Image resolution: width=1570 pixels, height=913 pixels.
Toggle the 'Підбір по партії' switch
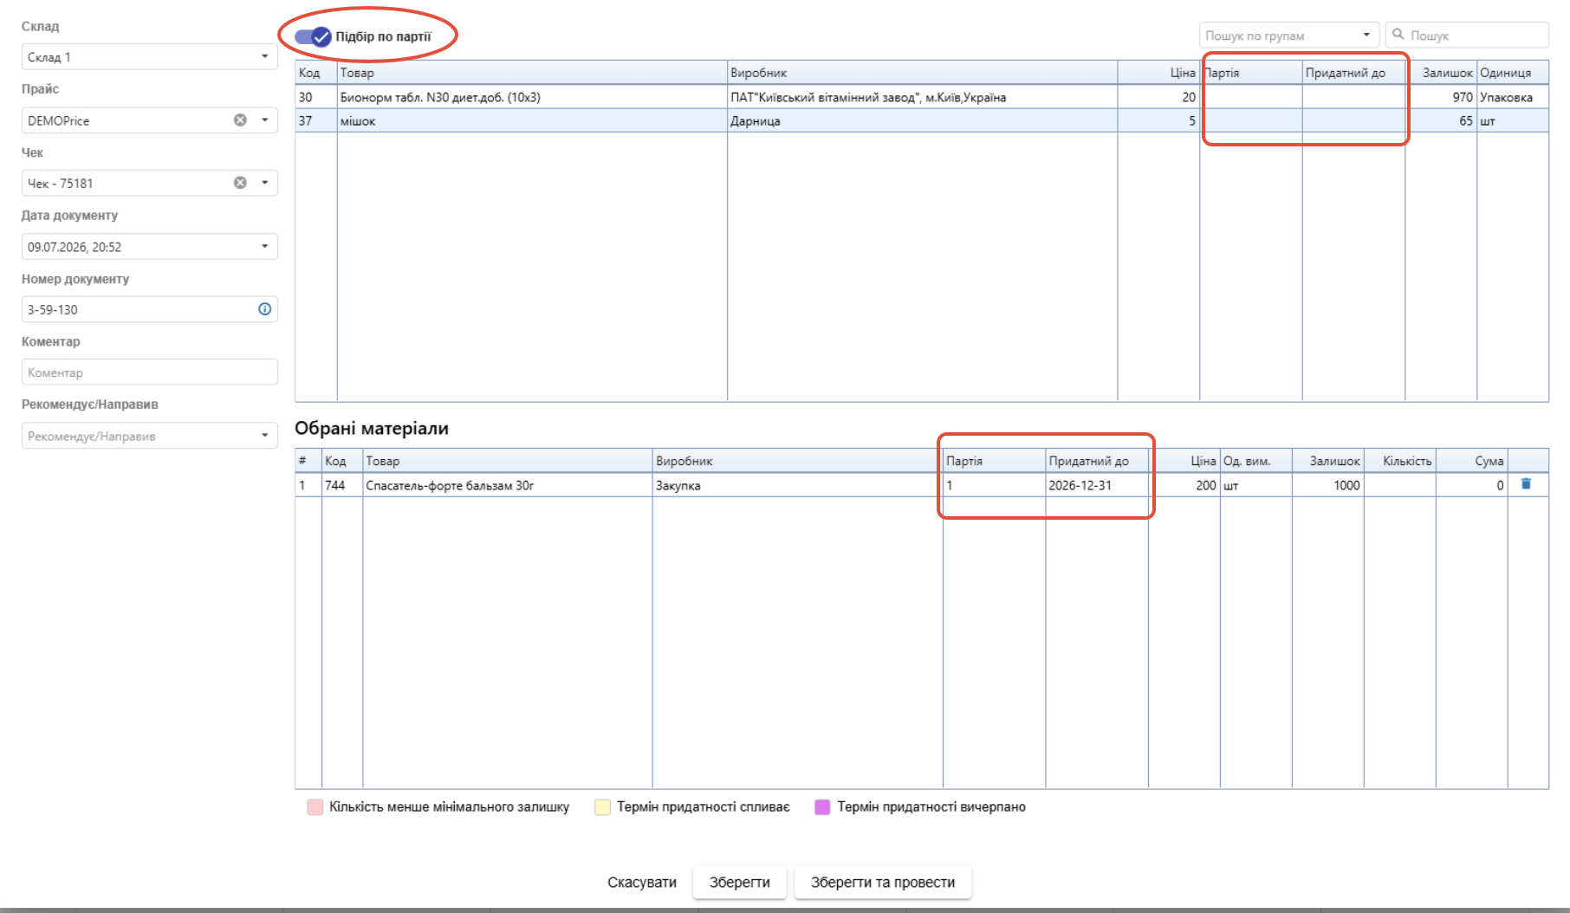313,36
